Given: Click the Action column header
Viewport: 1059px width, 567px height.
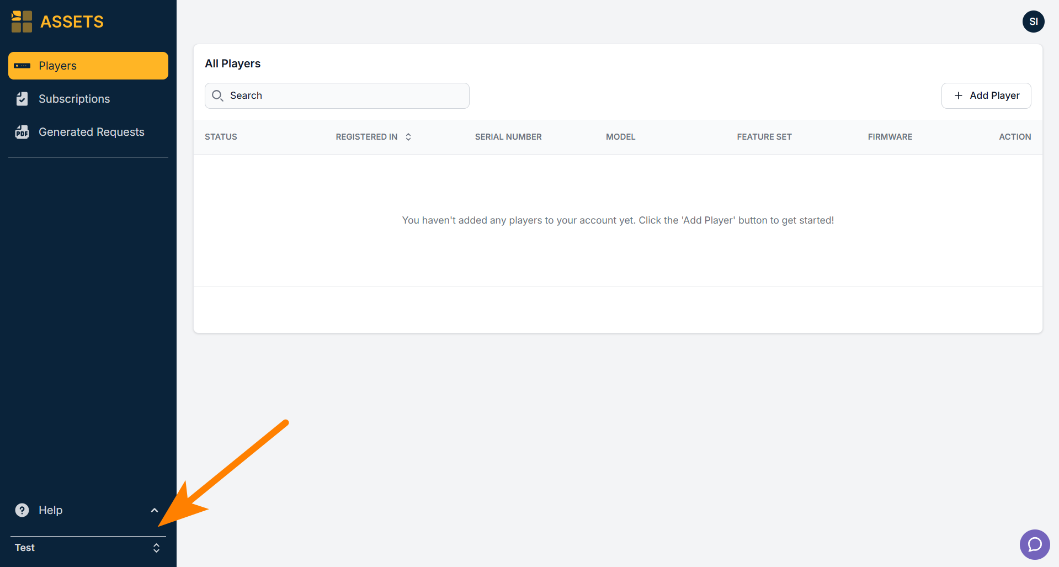Looking at the screenshot, I should tap(1015, 137).
